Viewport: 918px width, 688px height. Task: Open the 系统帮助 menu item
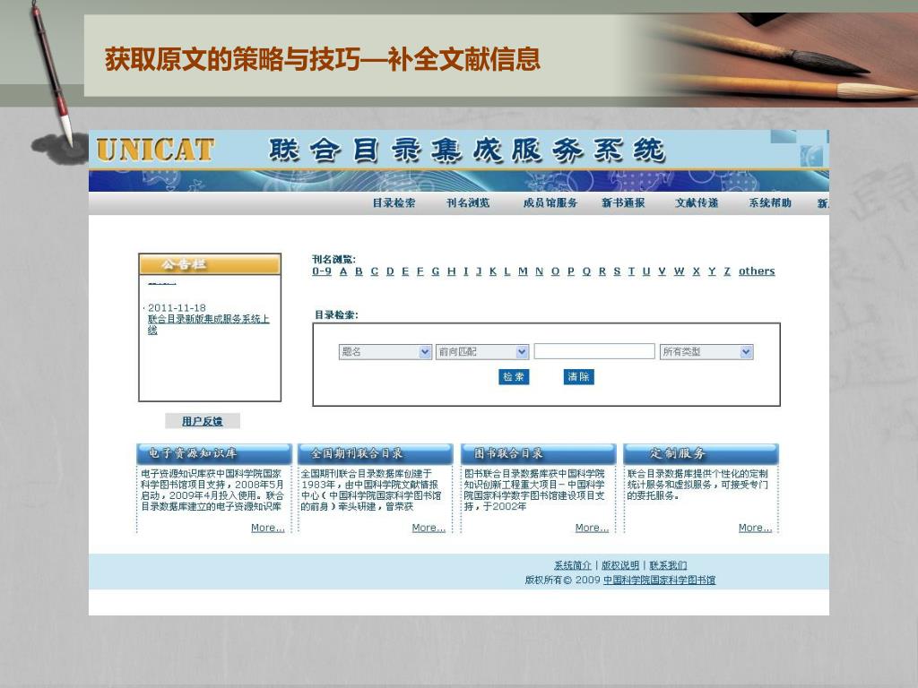[770, 203]
